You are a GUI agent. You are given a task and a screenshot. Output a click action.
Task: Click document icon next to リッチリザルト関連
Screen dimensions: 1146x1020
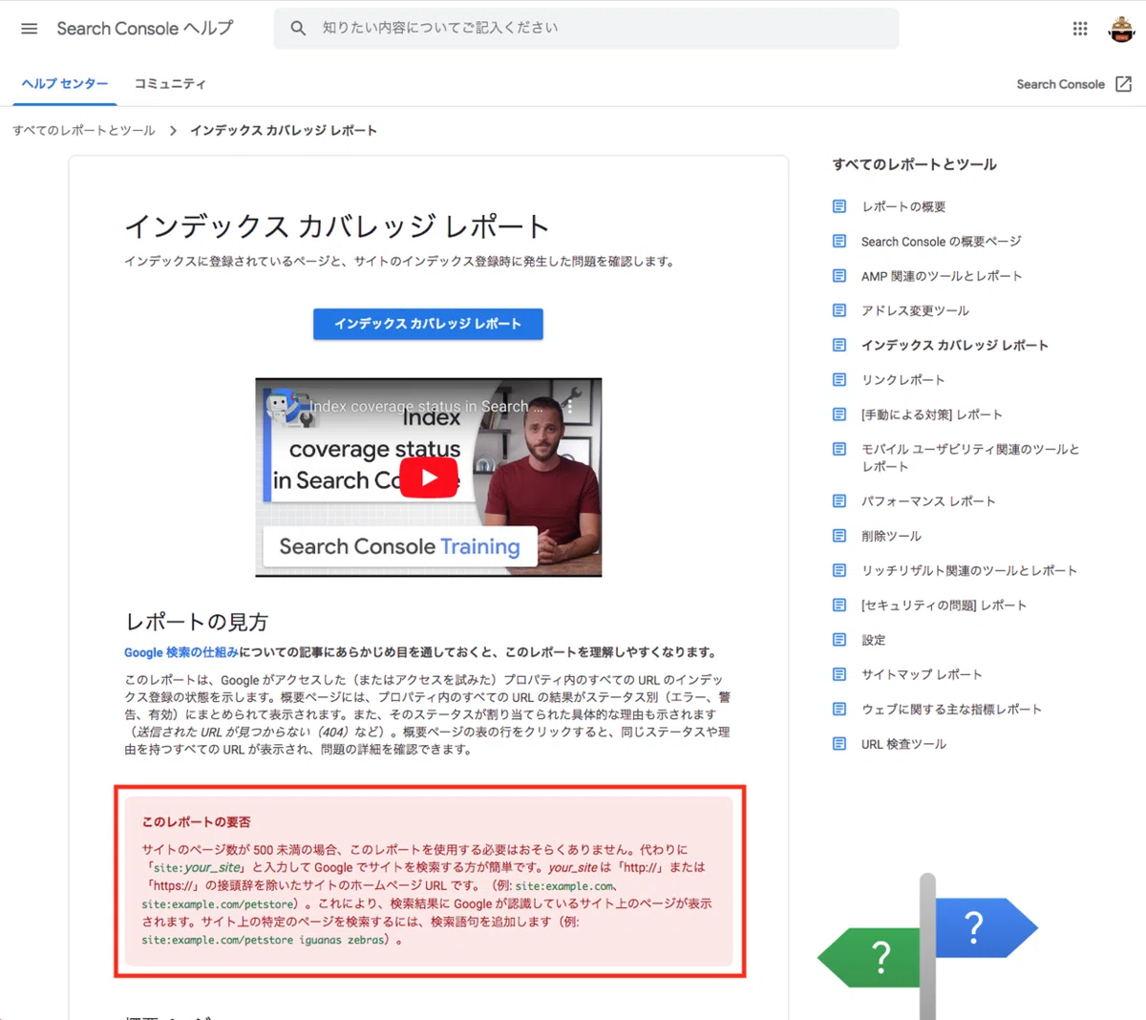[839, 570]
